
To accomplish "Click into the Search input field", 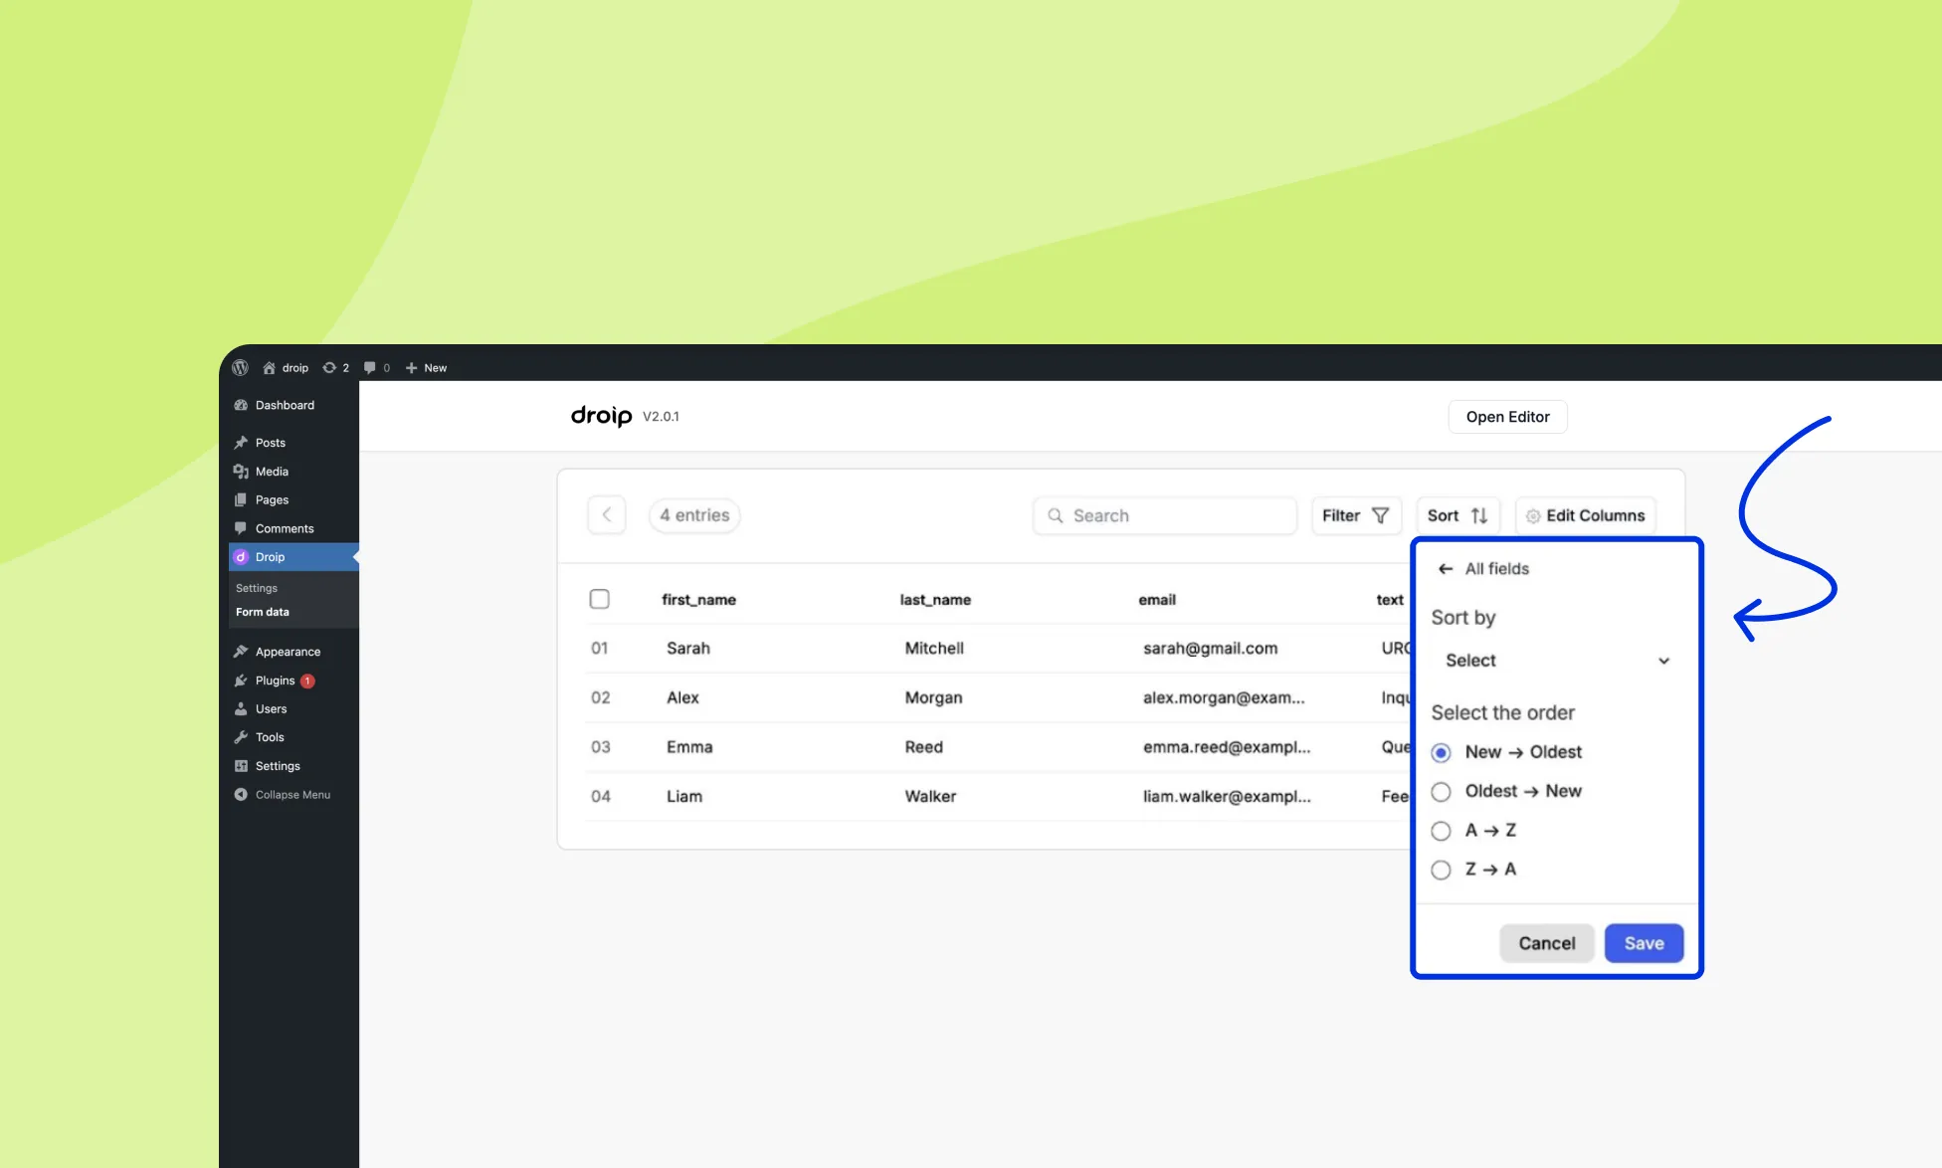I will (1165, 515).
